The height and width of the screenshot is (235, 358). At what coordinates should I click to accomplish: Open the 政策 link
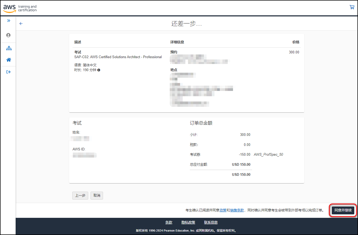coord(223,210)
